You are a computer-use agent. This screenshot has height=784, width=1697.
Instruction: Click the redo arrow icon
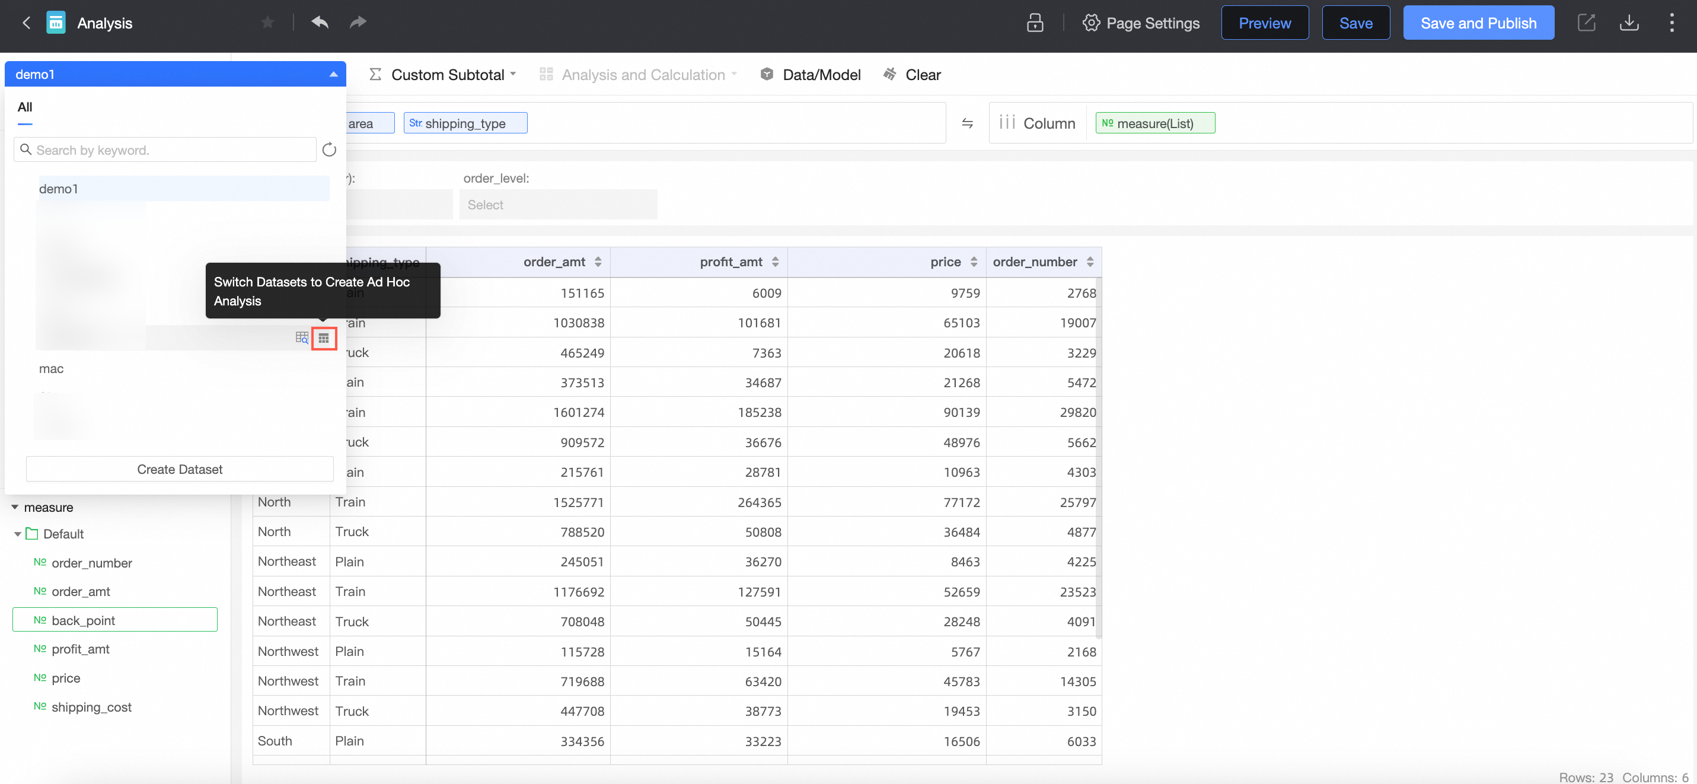pyautogui.click(x=358, y=23)
